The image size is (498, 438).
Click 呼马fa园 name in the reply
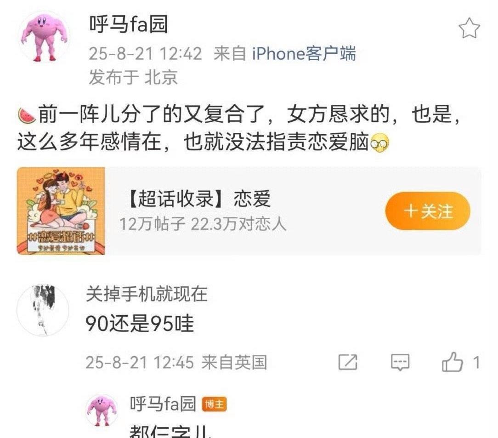163,404
